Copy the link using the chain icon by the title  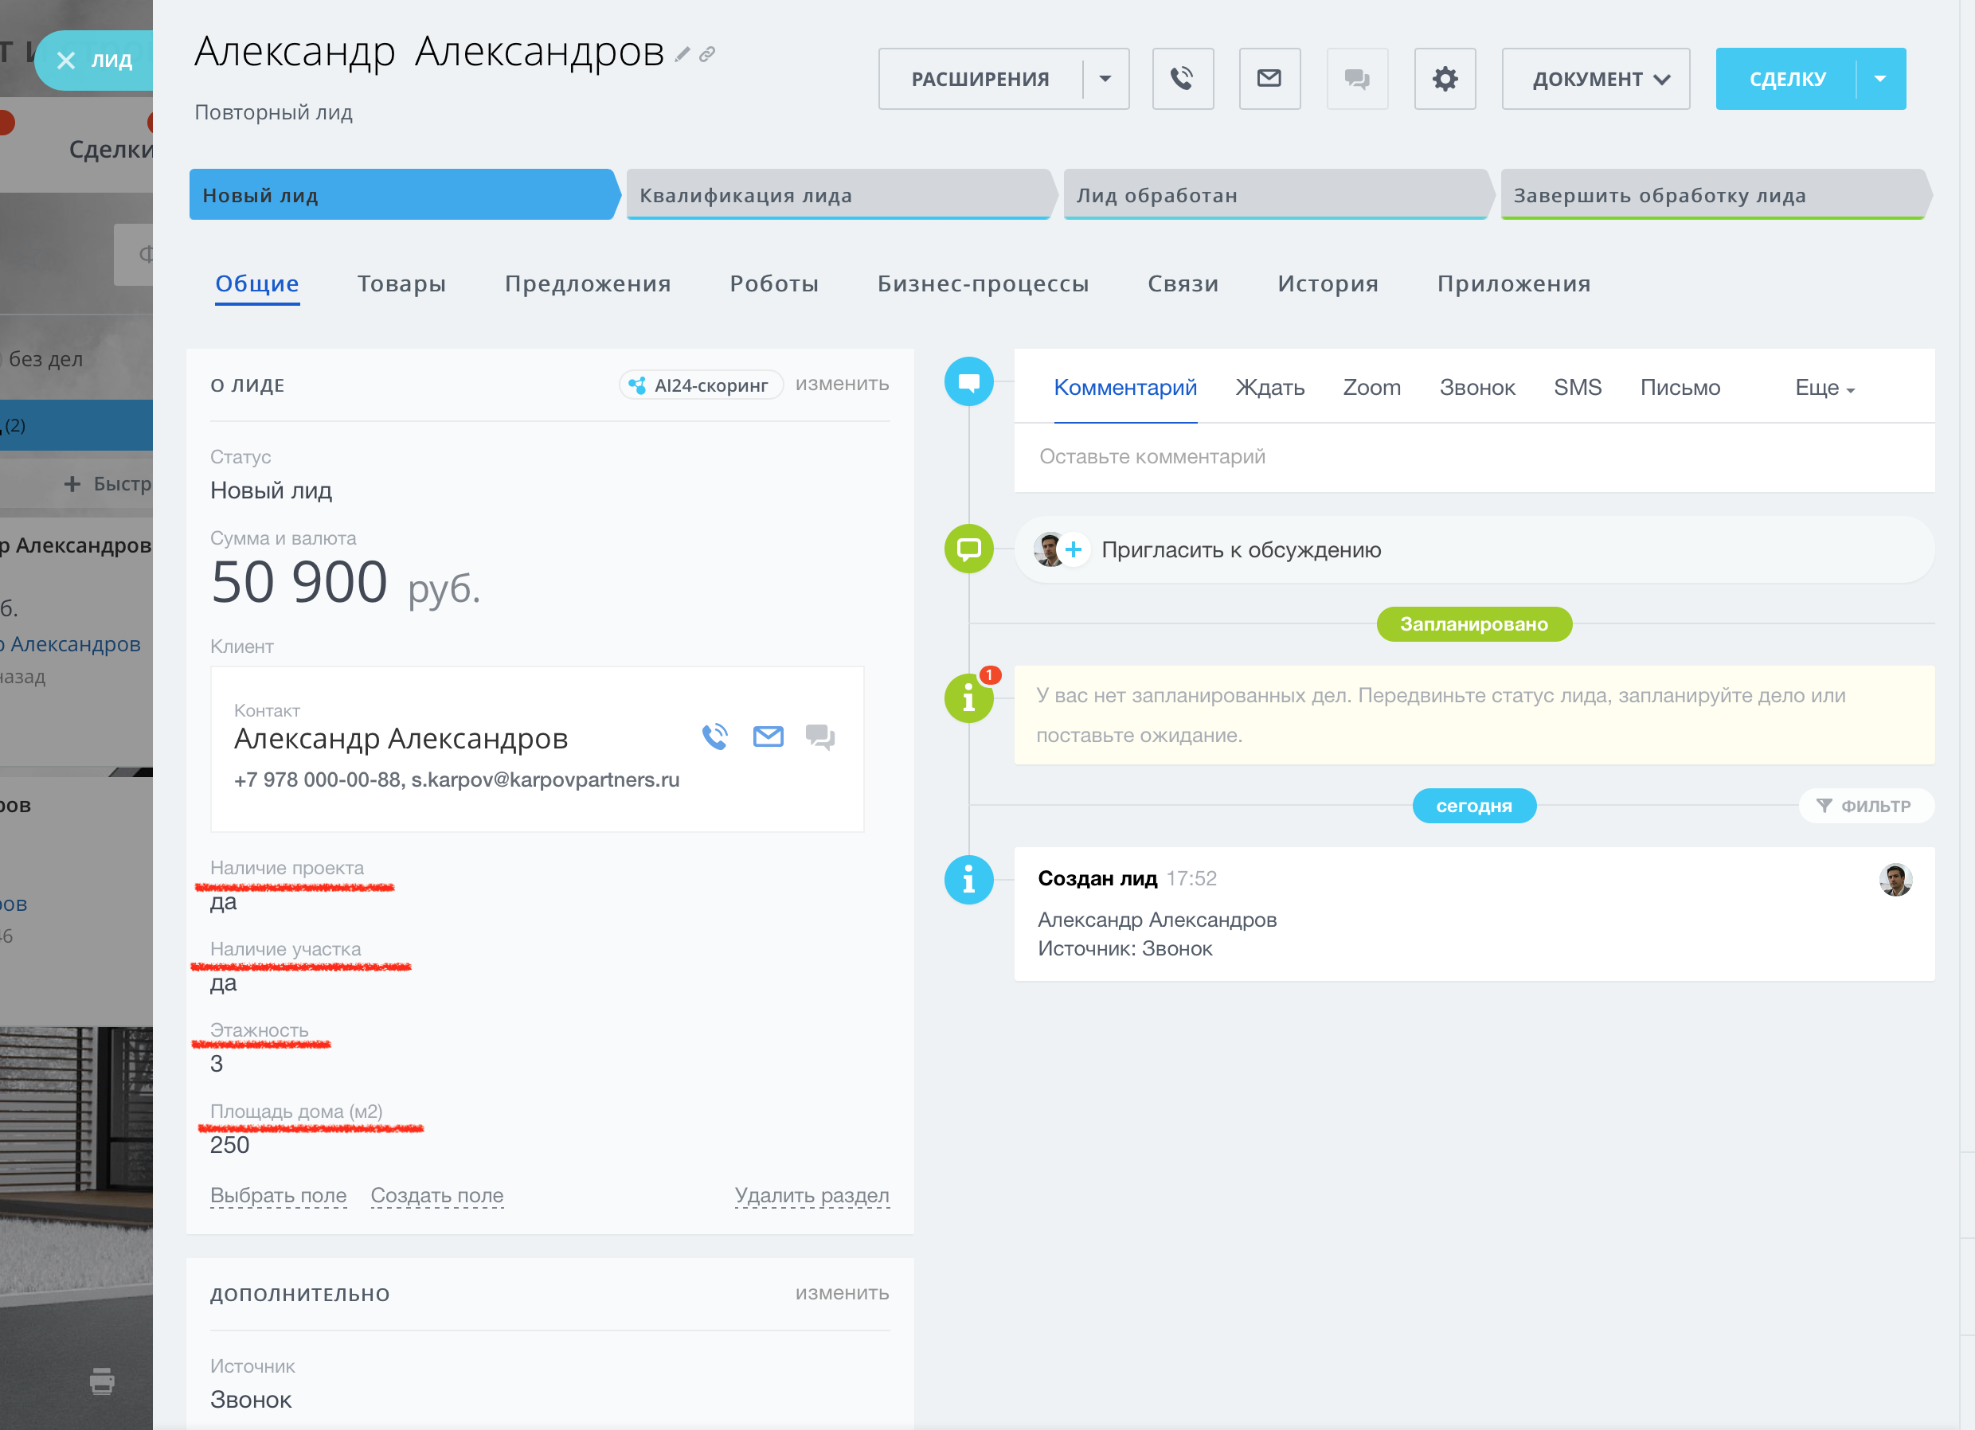tap(707, 55)
